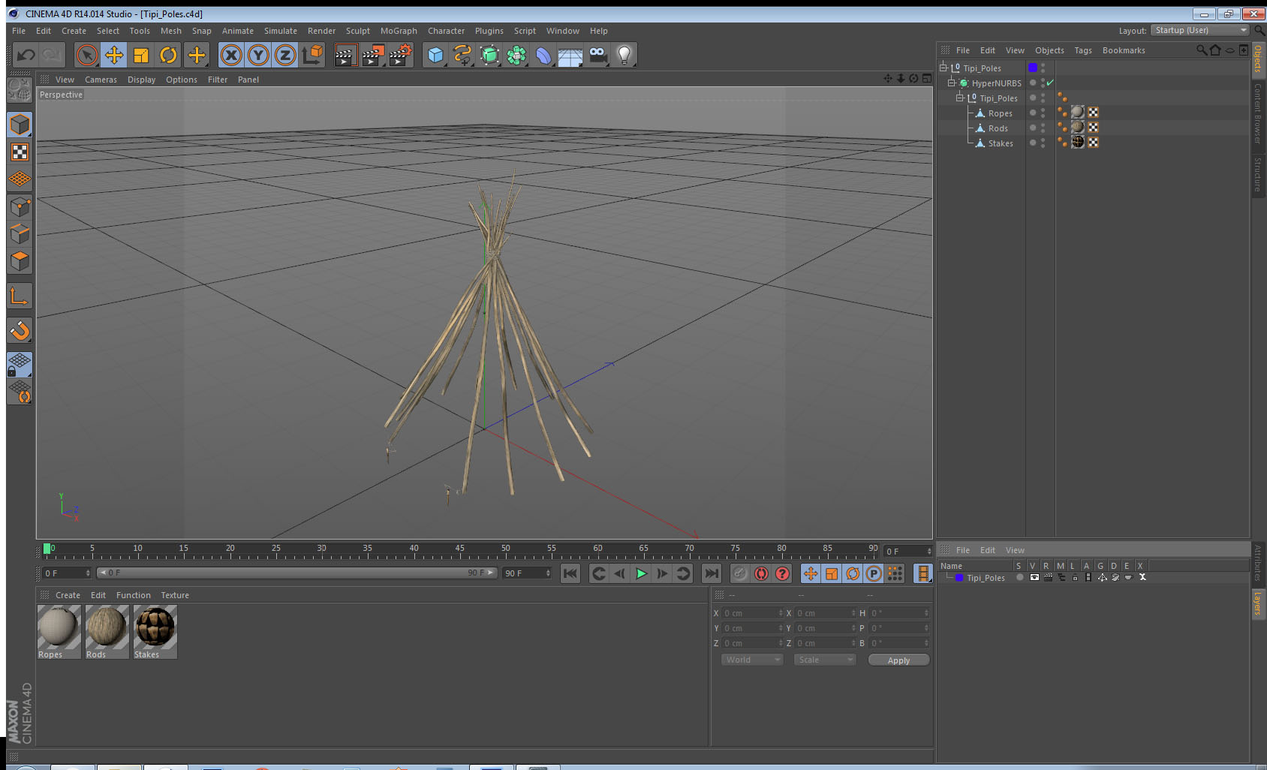
Task: Add a Camera object
Action: point(597,55)
